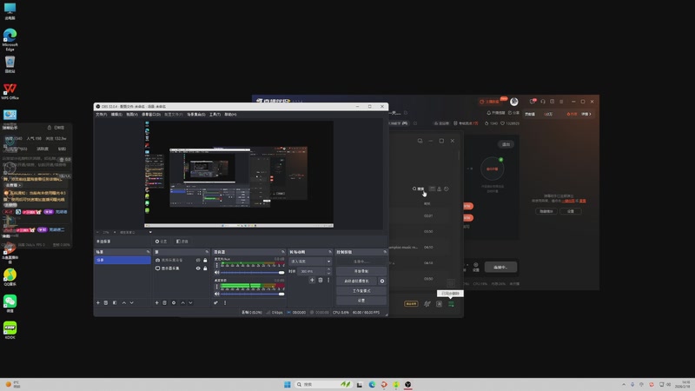The width and height of the screenshot is (695, 391).
Task: Open audio mixer advanced properties icon
Action: (215, 302)
